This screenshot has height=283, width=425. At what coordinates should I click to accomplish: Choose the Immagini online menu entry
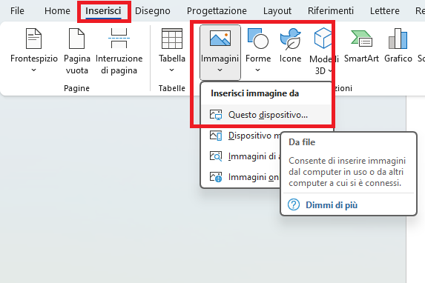[x=241, y=177]
